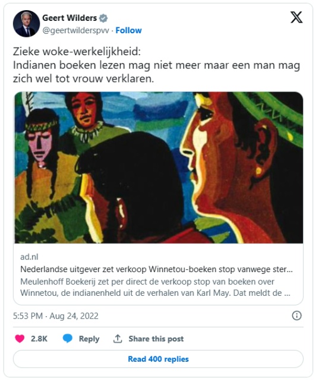This screenshot has width=316, height=382.
Task: Open the Geert Wilders display name
Action: [x=69, y=18]
